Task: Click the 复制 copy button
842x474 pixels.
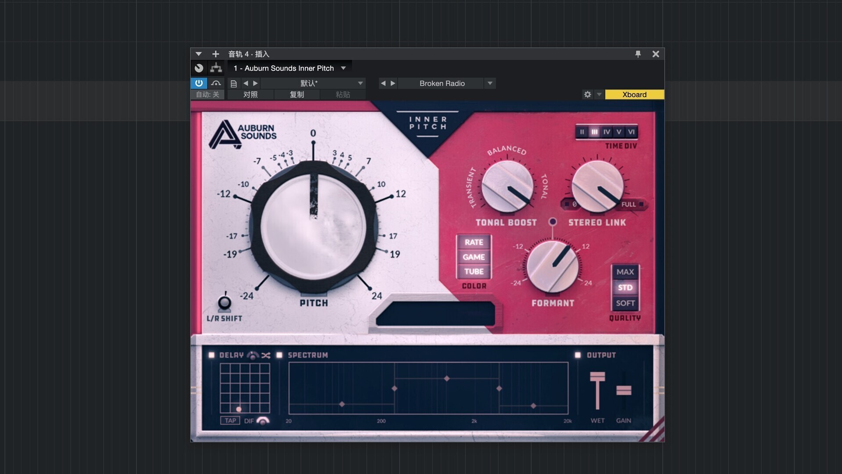Action: (297, 94)
